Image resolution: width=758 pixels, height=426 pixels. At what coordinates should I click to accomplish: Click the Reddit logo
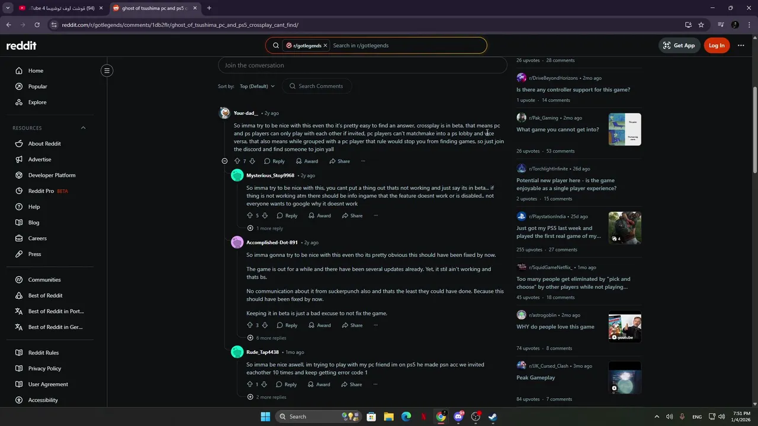click(x=21, y=46)
